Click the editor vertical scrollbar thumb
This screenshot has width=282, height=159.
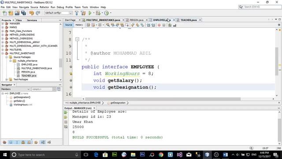tap(277, 61)
